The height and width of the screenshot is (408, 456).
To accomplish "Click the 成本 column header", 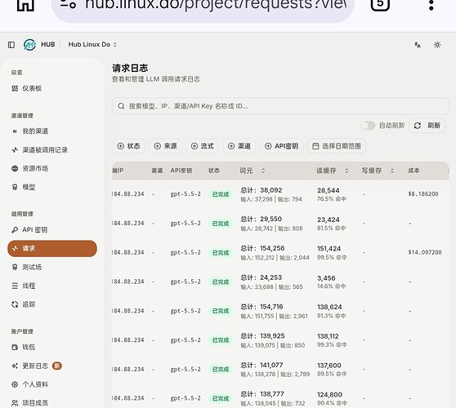I will [414, 171].
